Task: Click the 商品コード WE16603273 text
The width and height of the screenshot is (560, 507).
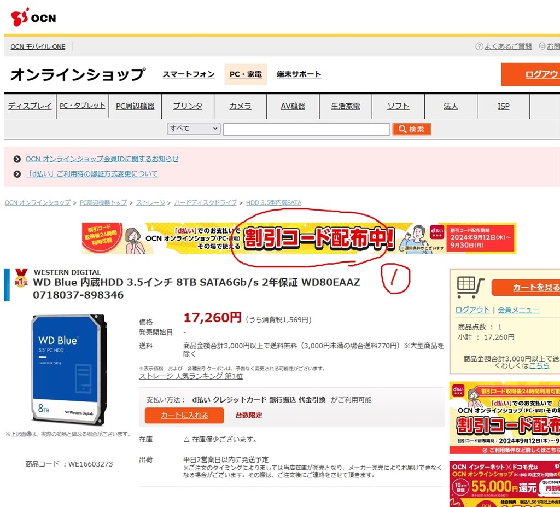Action: pos(69,464)
